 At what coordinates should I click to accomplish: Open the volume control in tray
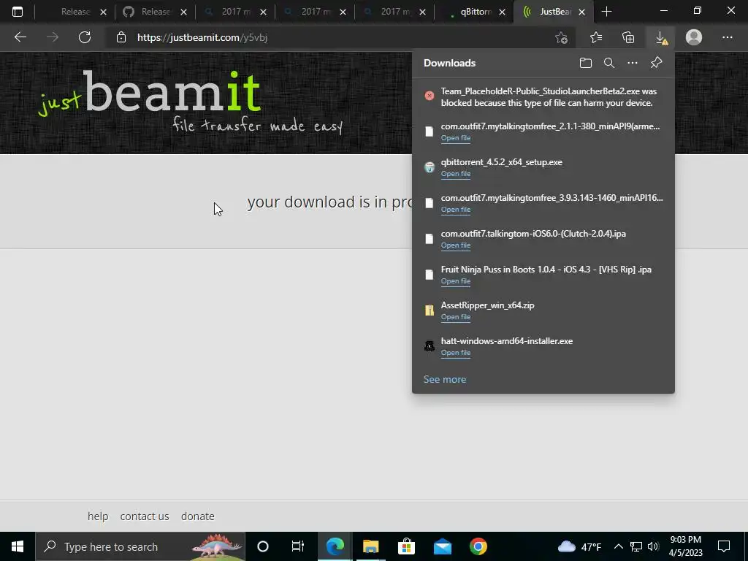pos(653,546)
